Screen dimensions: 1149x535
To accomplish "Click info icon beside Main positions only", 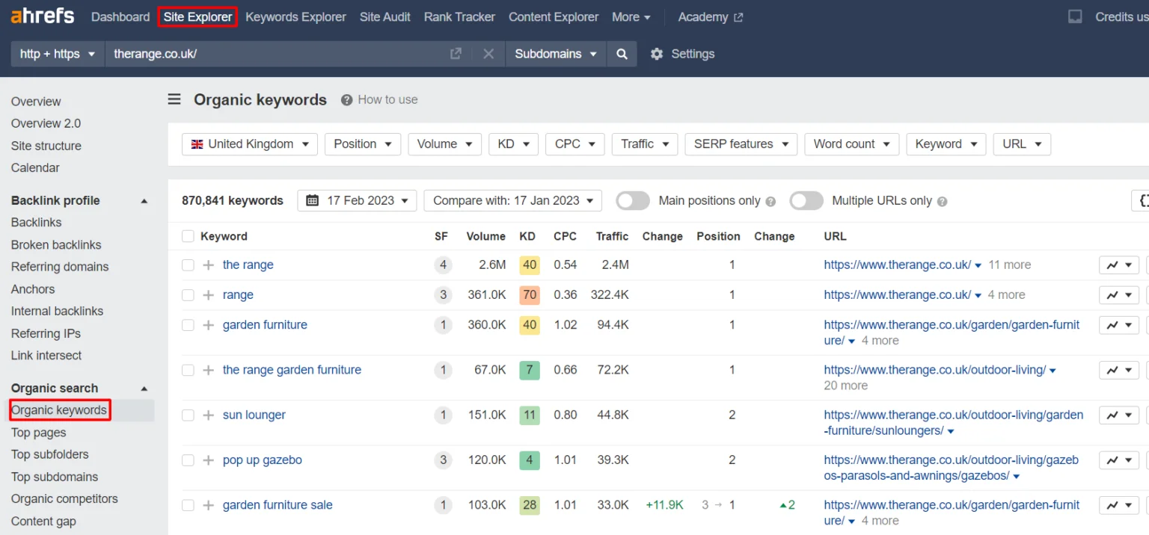I will pos(771,201).
